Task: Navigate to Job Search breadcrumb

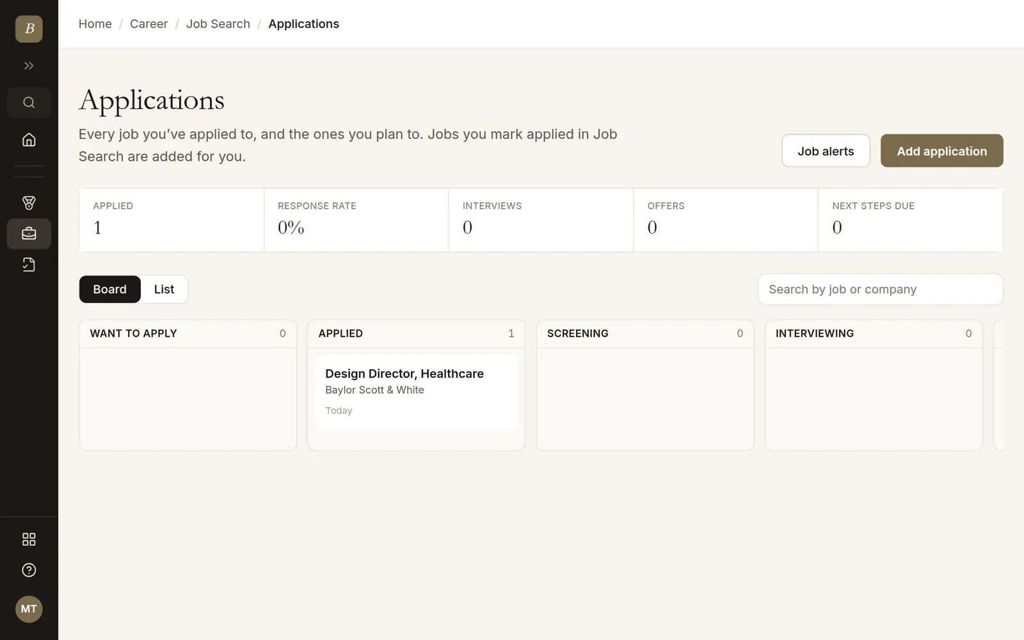Action: tap(218, 24)
